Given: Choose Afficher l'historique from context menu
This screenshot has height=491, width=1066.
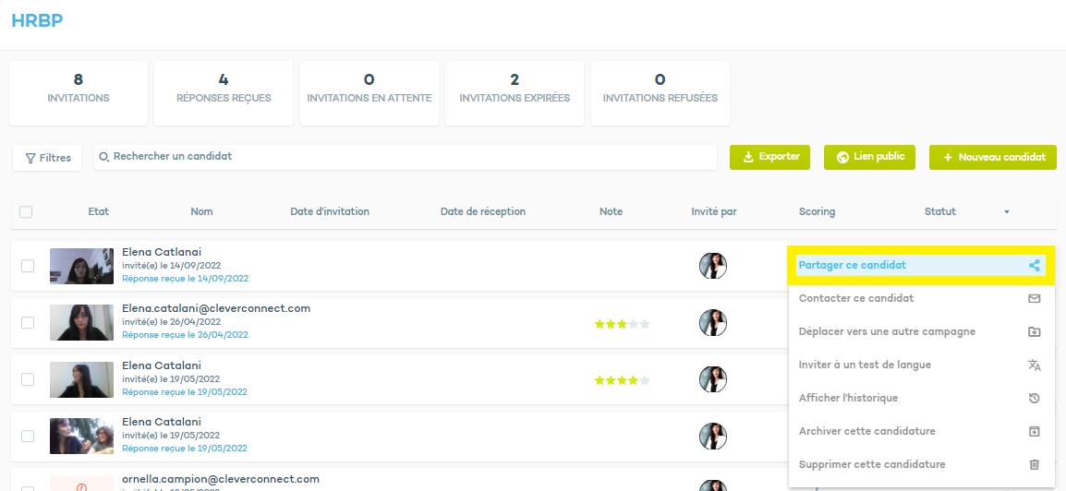Looking at the screenshot, I should pyautogui.click(x=848, y=399).
